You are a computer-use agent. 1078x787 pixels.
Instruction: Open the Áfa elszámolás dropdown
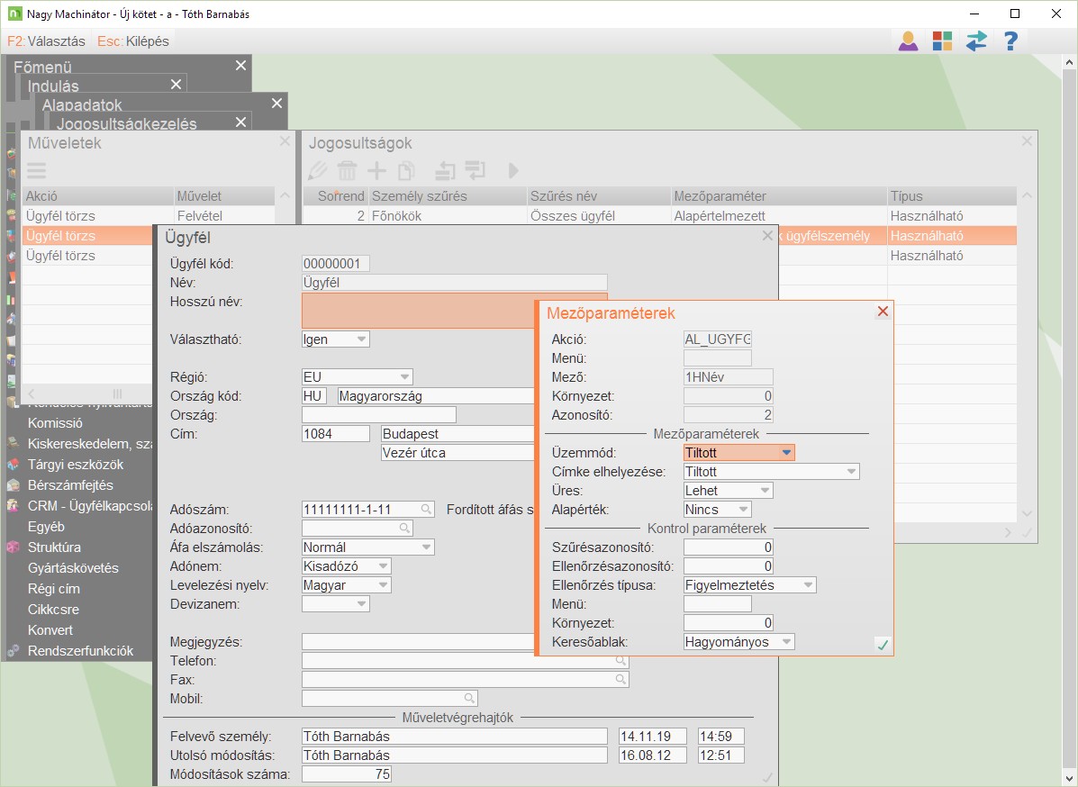point(426,547)
